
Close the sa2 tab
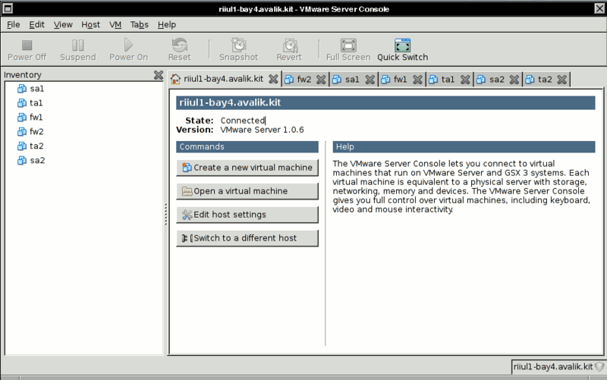[x=514, y=80]
